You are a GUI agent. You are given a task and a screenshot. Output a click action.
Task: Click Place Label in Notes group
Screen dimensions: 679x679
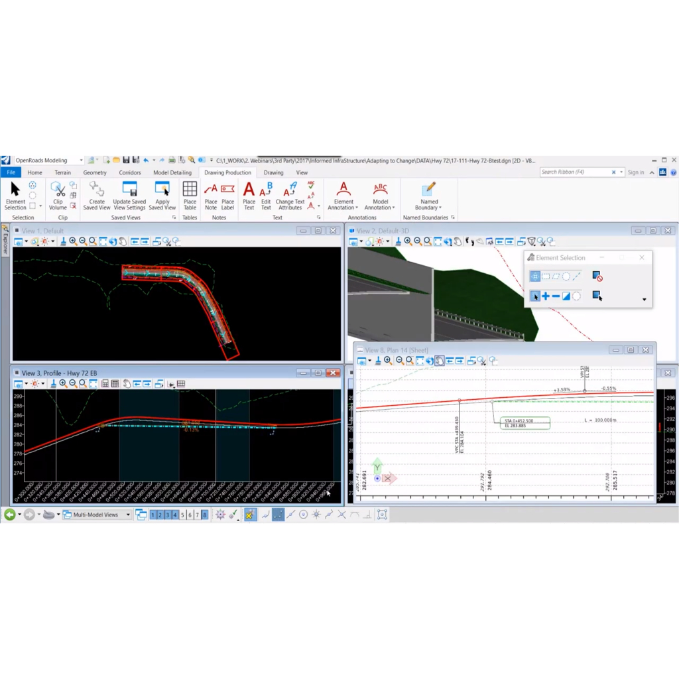[x=227, y=195]
